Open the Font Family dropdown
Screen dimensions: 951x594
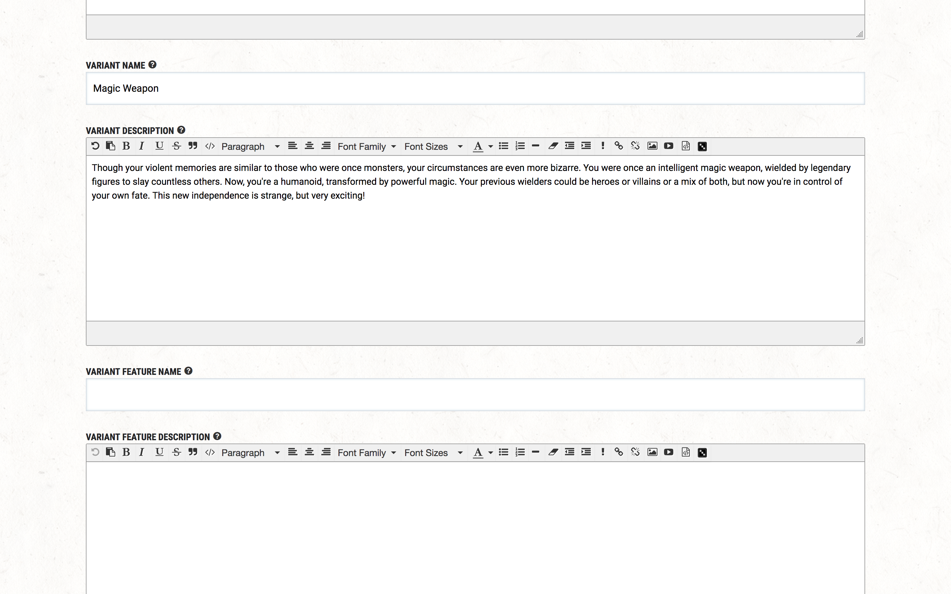click(366, 146)
